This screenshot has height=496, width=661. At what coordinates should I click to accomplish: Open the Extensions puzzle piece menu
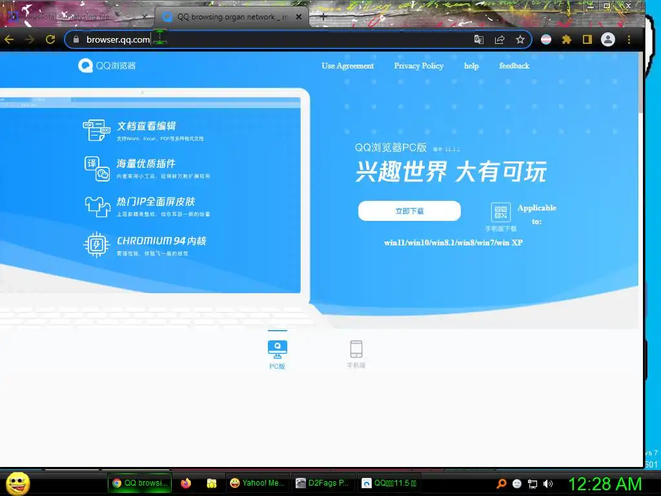pyautogui.click(x=567, y=39)
